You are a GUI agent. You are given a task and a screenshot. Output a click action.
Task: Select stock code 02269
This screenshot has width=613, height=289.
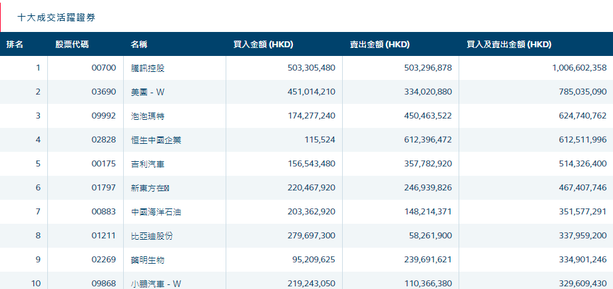coord(104,259)
